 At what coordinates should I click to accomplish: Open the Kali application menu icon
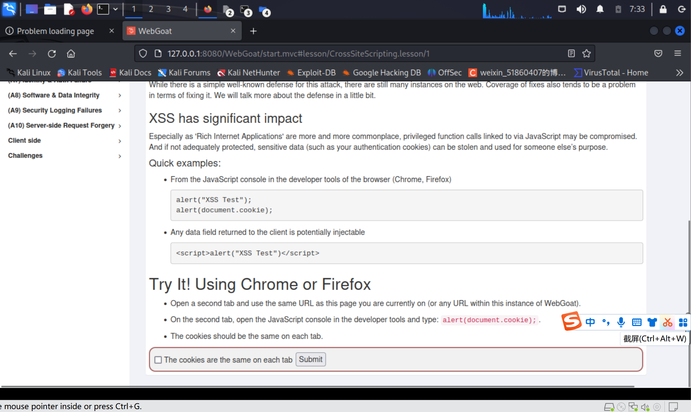(x=9, y=9)
